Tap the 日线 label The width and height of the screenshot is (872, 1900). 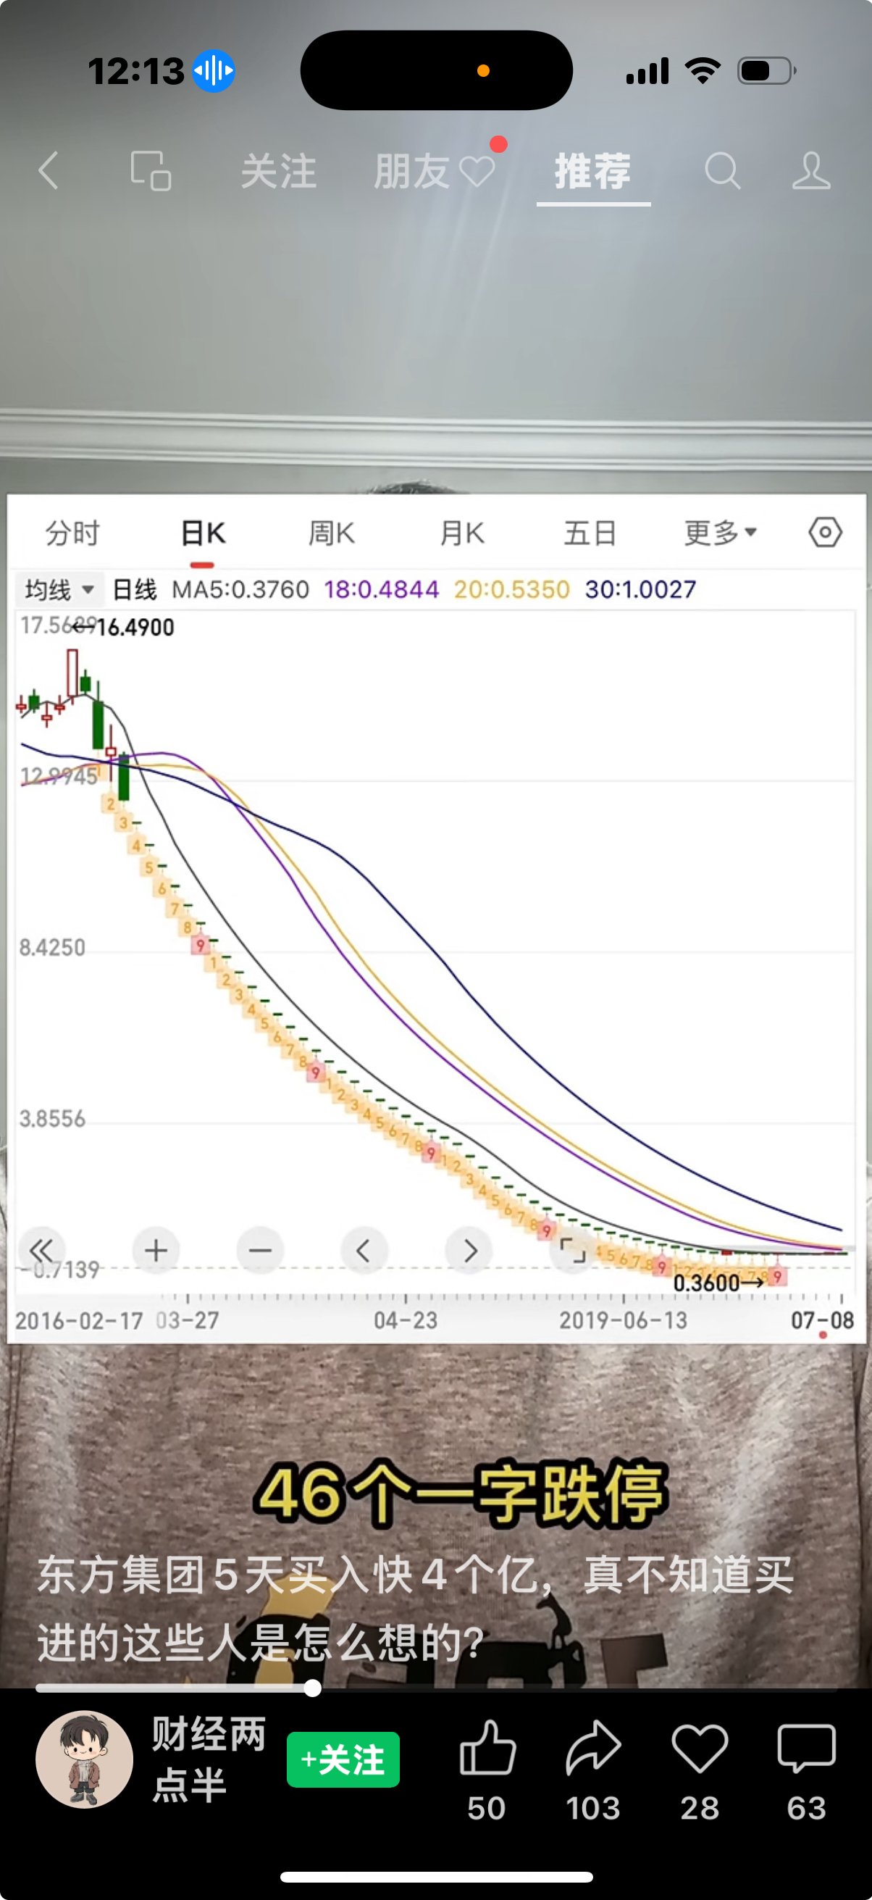tap(134, 589)
